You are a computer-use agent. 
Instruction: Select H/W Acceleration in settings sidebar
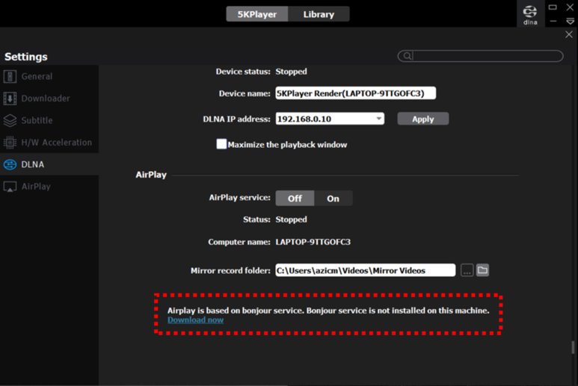click(x=49, y=143)
